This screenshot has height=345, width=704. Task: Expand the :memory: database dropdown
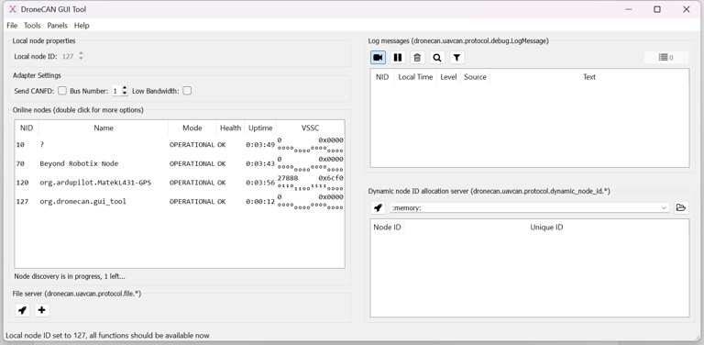point(530,208)
